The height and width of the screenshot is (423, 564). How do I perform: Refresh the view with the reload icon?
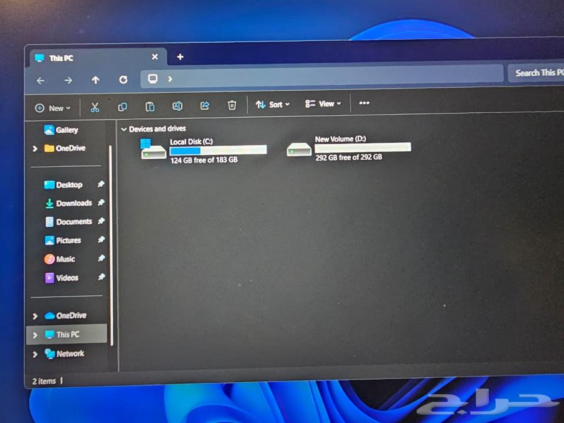(x=123, y=80)
